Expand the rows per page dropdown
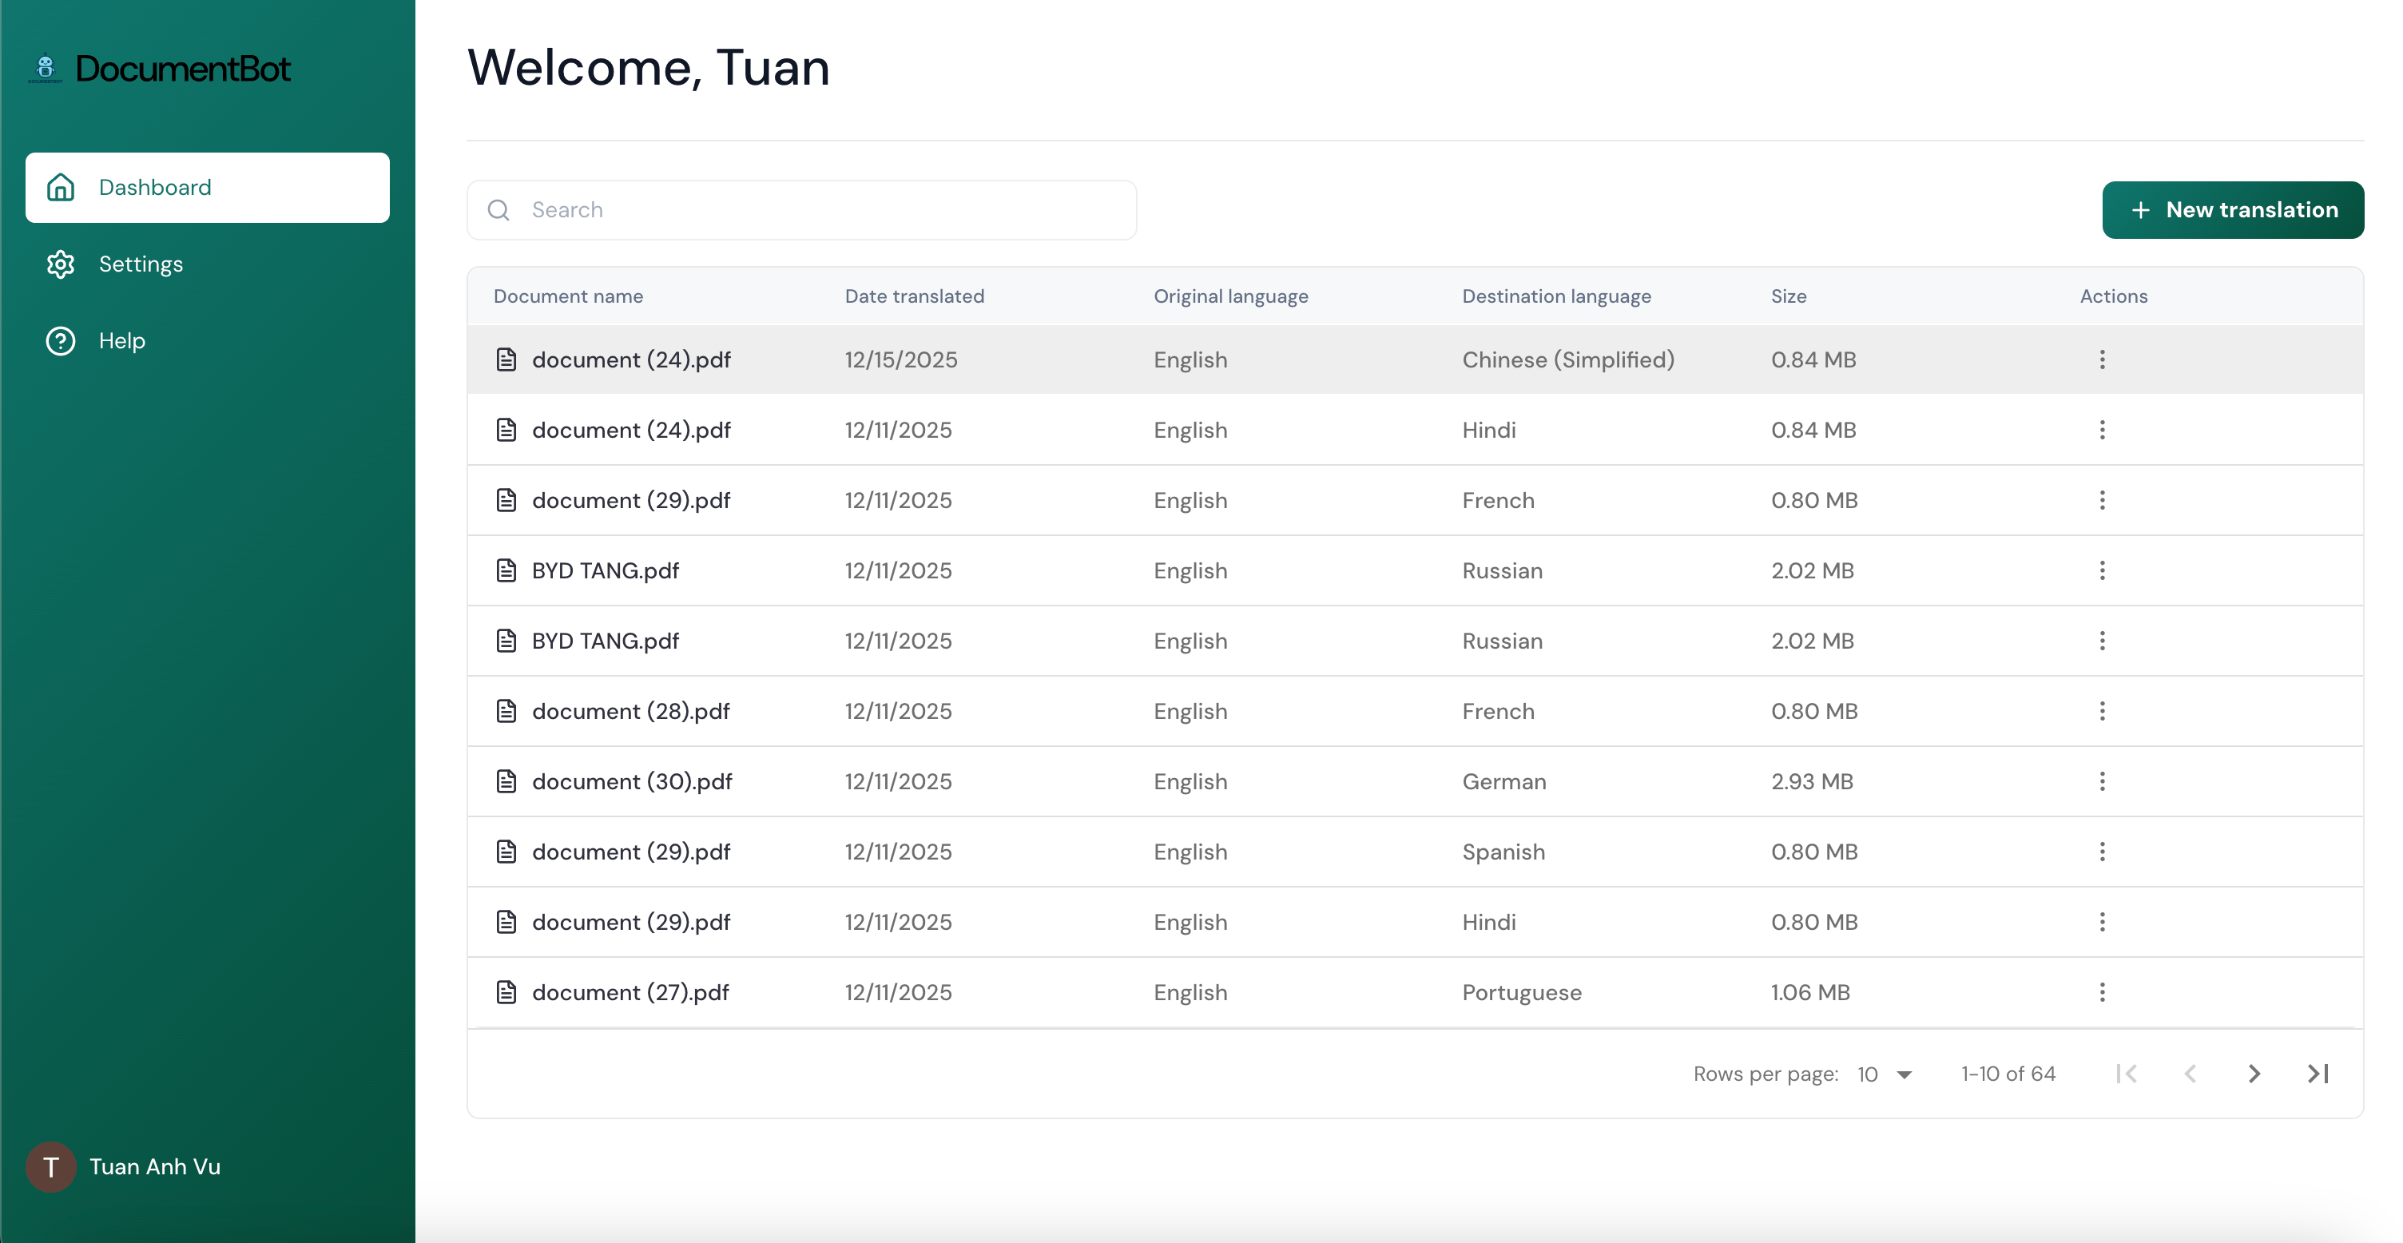Image resolution: width=2403 pixels, height=1243 pixels. point(1885,1074)
